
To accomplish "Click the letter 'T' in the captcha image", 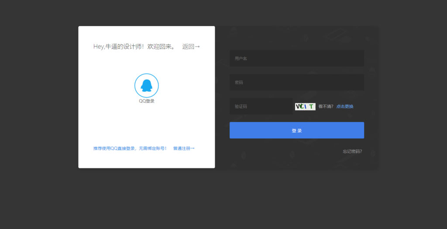I will coord(311,106).
